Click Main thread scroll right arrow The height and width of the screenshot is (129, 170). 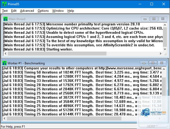coord(160,53)
